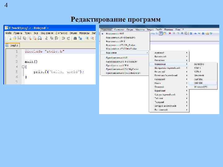Click the main() code line

tap(31, 62)
